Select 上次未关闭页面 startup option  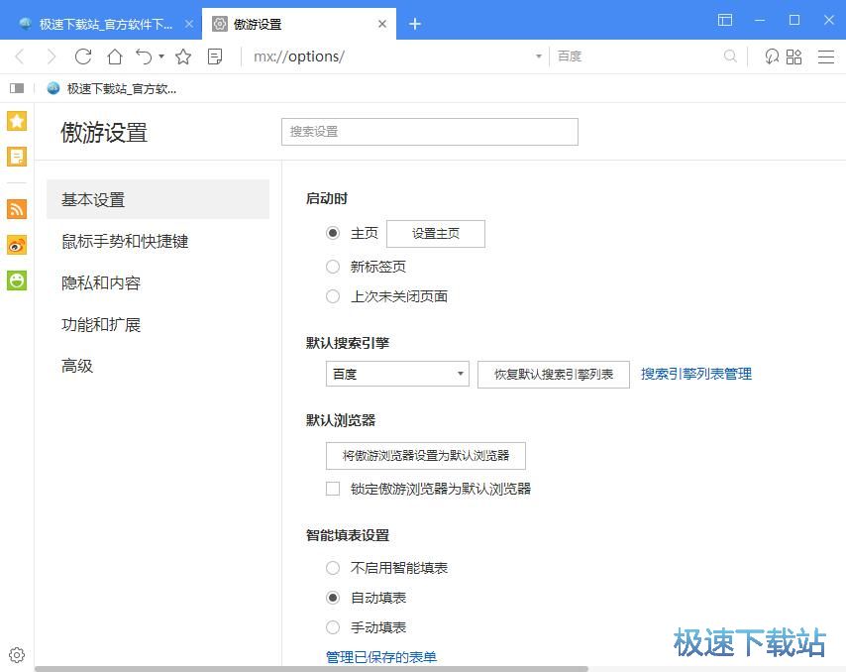pyautogui.click(x=333, y=296)
